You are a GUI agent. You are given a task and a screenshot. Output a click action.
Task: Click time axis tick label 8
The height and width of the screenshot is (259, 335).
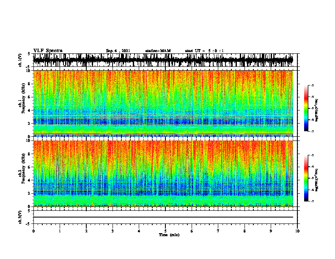pos(244,231)
